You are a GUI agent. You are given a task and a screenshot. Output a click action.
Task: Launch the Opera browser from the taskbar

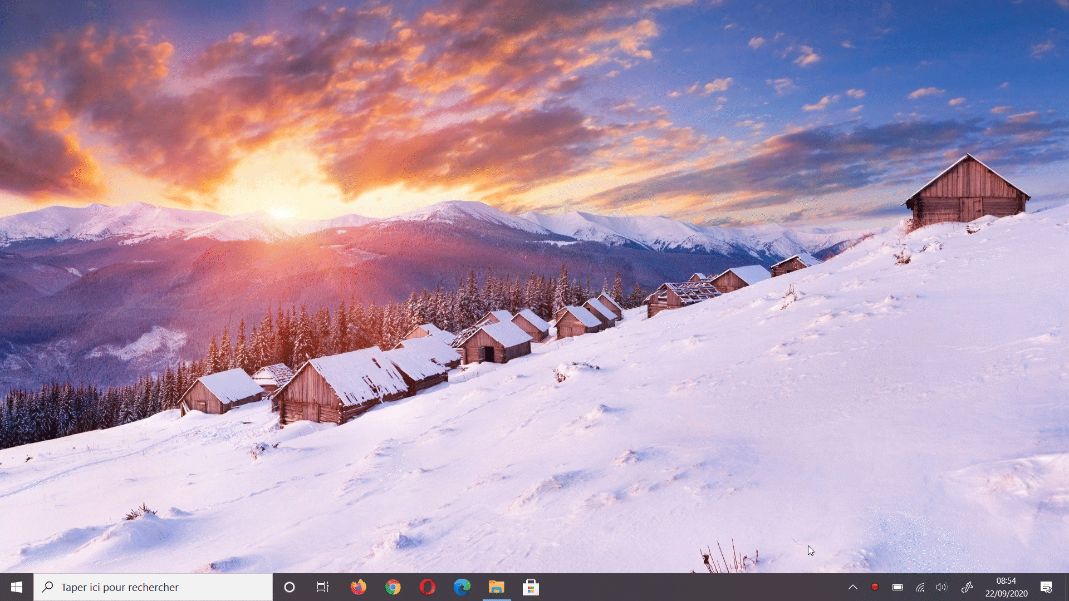pos(427,587)
